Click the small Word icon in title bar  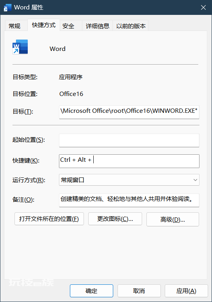pos(7,7)
